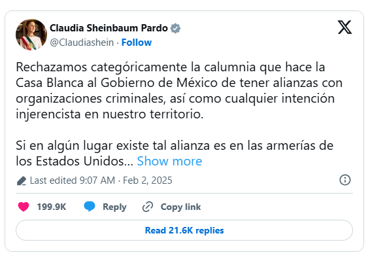Image resolution: width=368 pixels, height=257 pixels.
Task: Open the Last edited 9:07 AM timestamp
Action: 73,180
